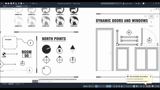Open the command line customize wrench icon
The width and height of the screenshot is (160, 90).
click(x=37, y=81)
